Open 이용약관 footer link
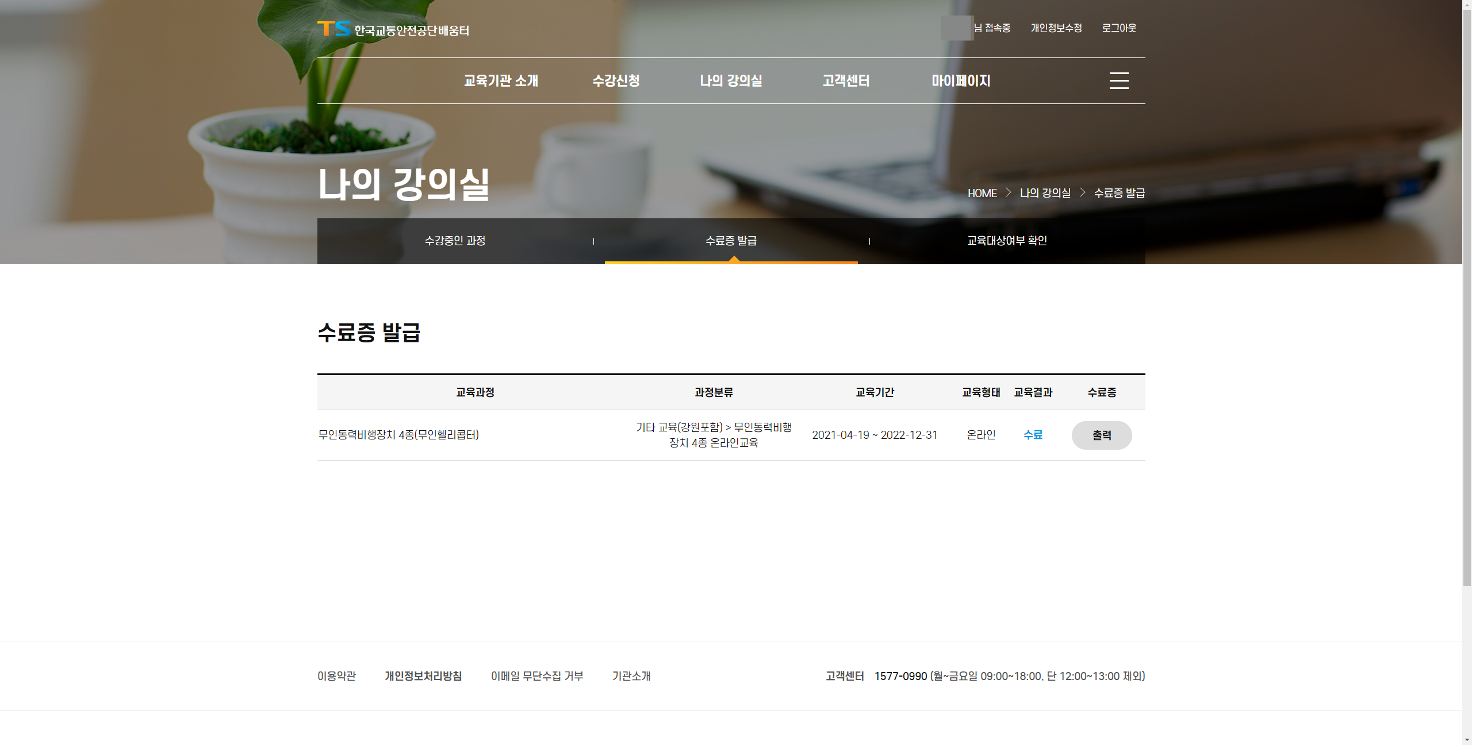The width and height of the screenshot is (1472, 745). point(336,676)
